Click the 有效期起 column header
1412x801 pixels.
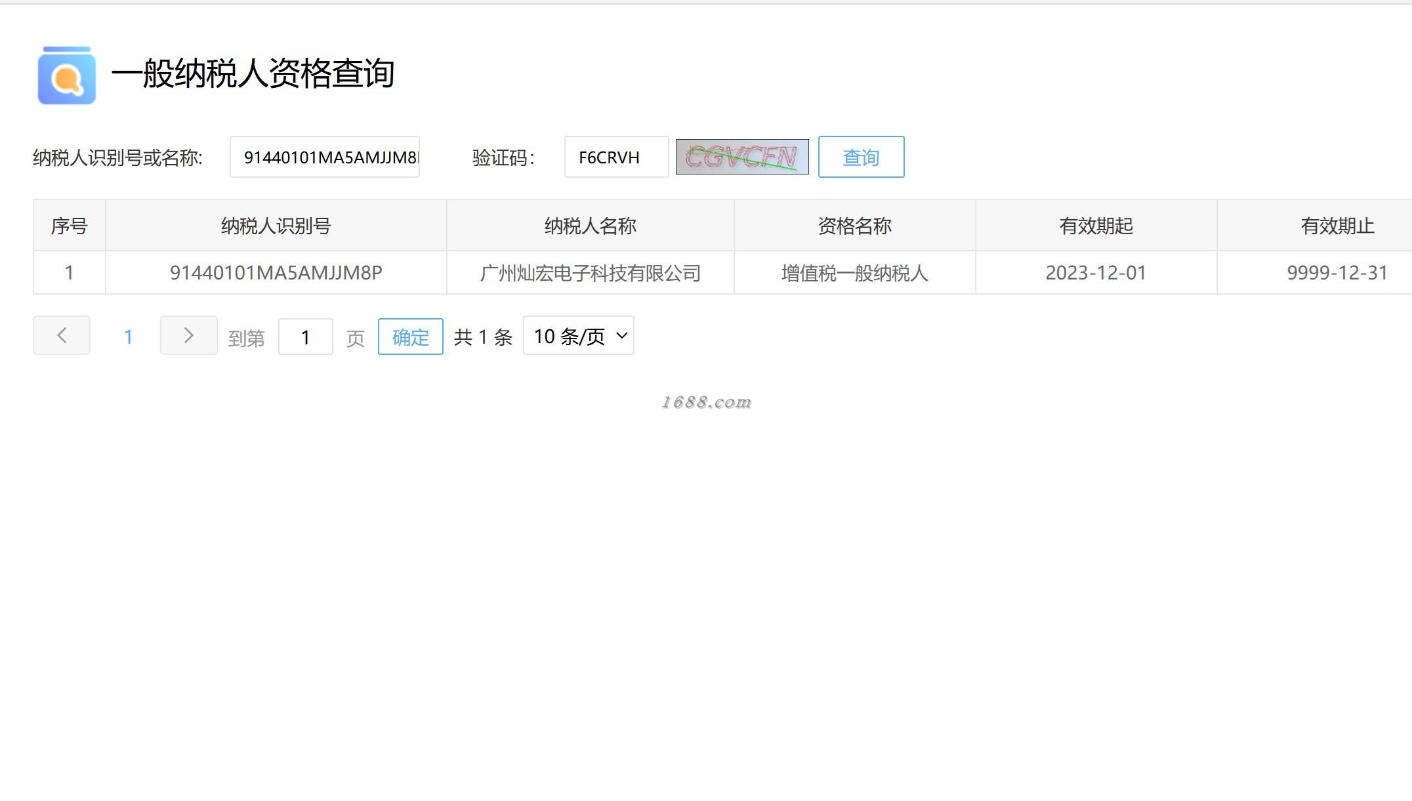pos(1096,226)
